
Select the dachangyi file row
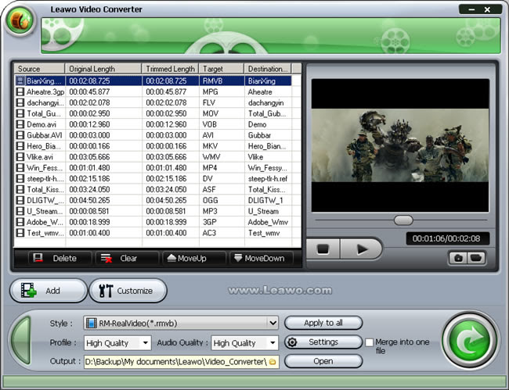coord(153,102)
